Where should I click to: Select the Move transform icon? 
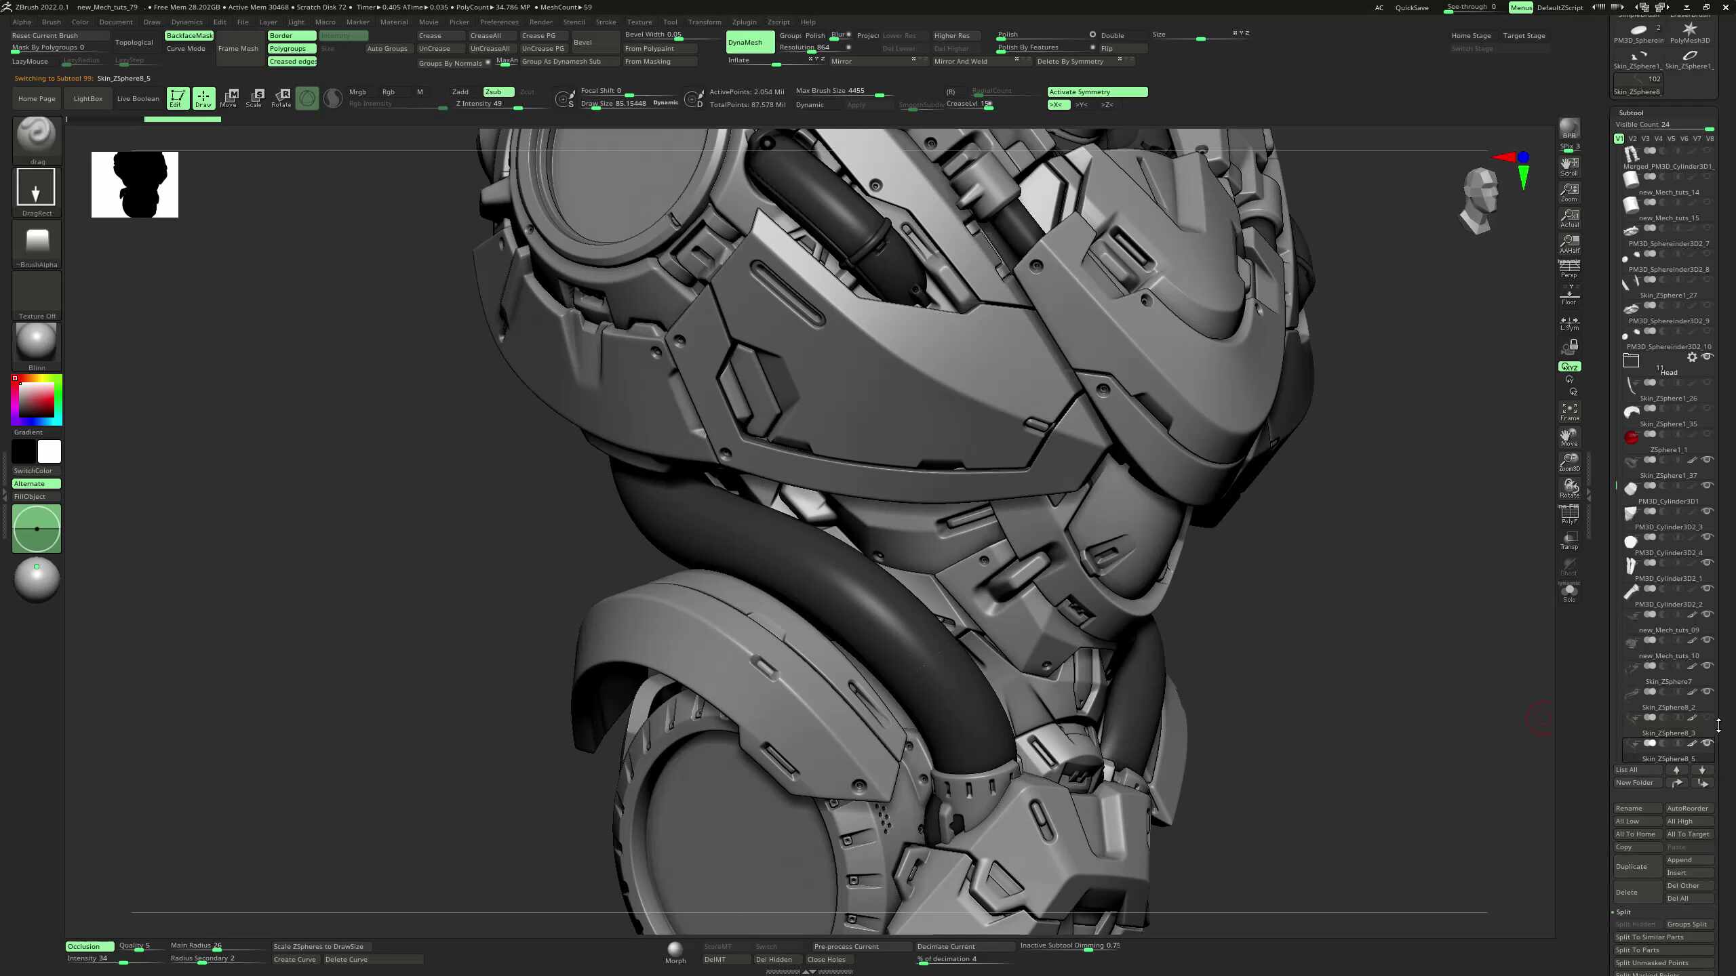coord(229,98)
